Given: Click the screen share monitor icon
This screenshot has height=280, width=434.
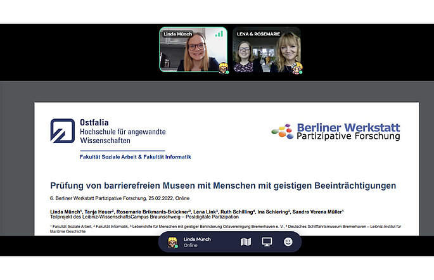Looking at the screenshot, I should pyautogui.click(x=267, y=242).
